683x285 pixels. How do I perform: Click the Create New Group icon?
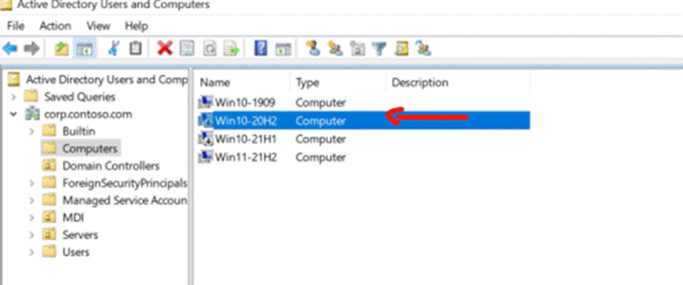[x=335, y=48]
